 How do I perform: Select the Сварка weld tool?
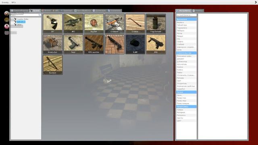point(186,41)
